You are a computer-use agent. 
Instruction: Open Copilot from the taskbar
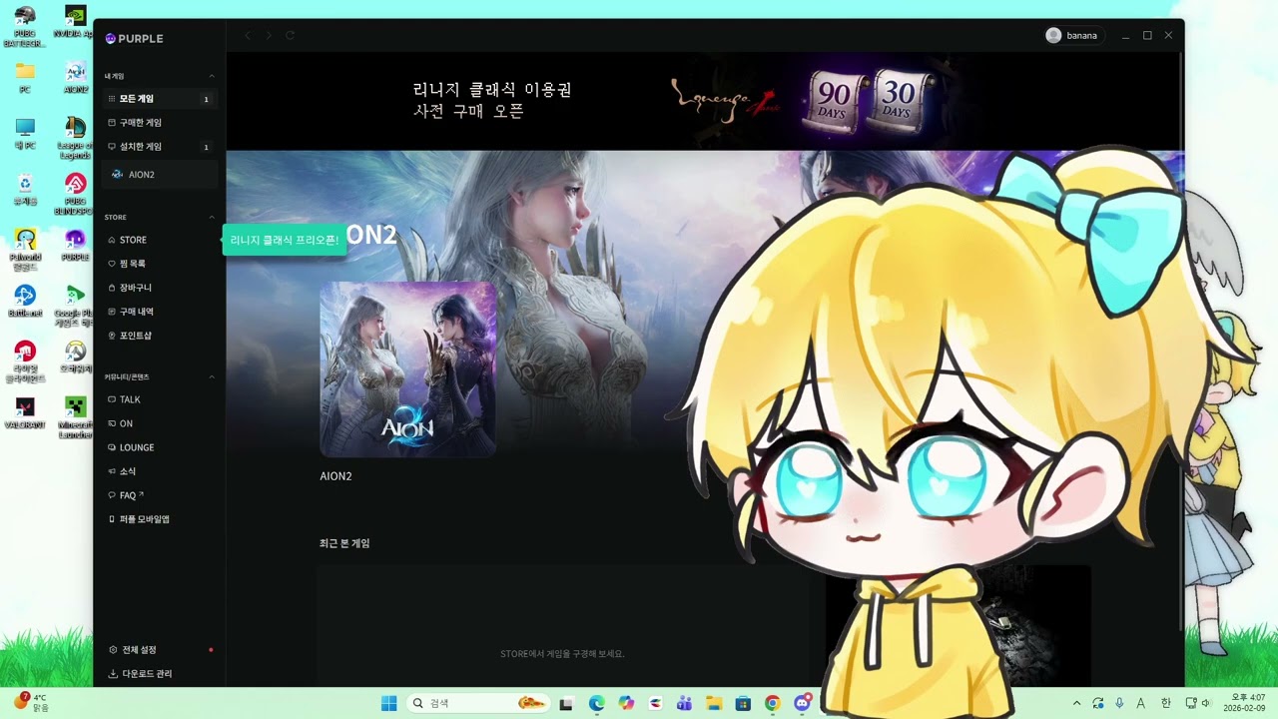tap(626, 703)
